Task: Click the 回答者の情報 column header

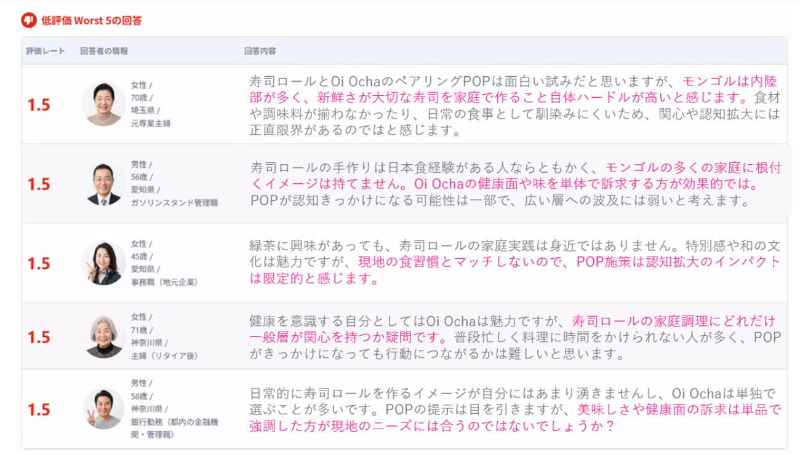Action: point(104,51)
